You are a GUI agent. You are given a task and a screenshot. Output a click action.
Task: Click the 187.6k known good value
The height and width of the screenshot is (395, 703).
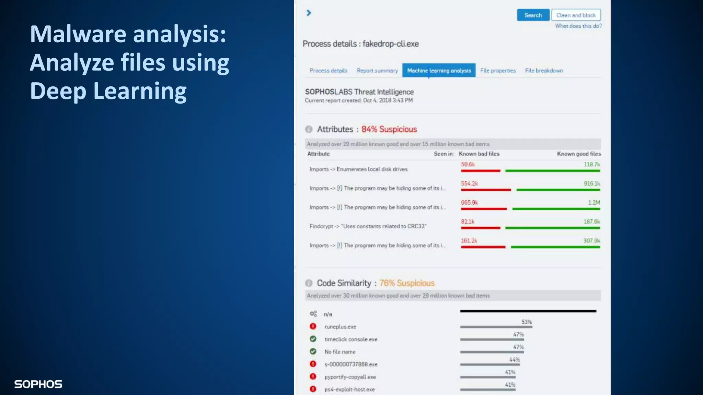pyautogui.click(x=592, y=222)
